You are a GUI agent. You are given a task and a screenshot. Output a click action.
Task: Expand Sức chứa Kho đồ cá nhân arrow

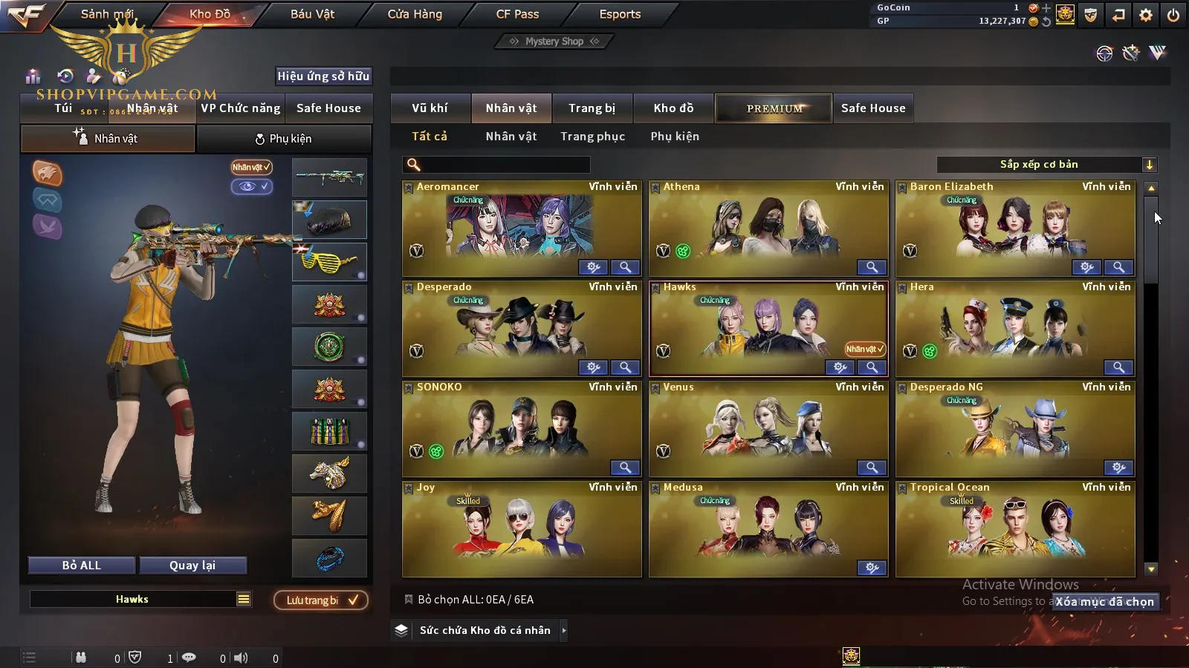[564, 630]
